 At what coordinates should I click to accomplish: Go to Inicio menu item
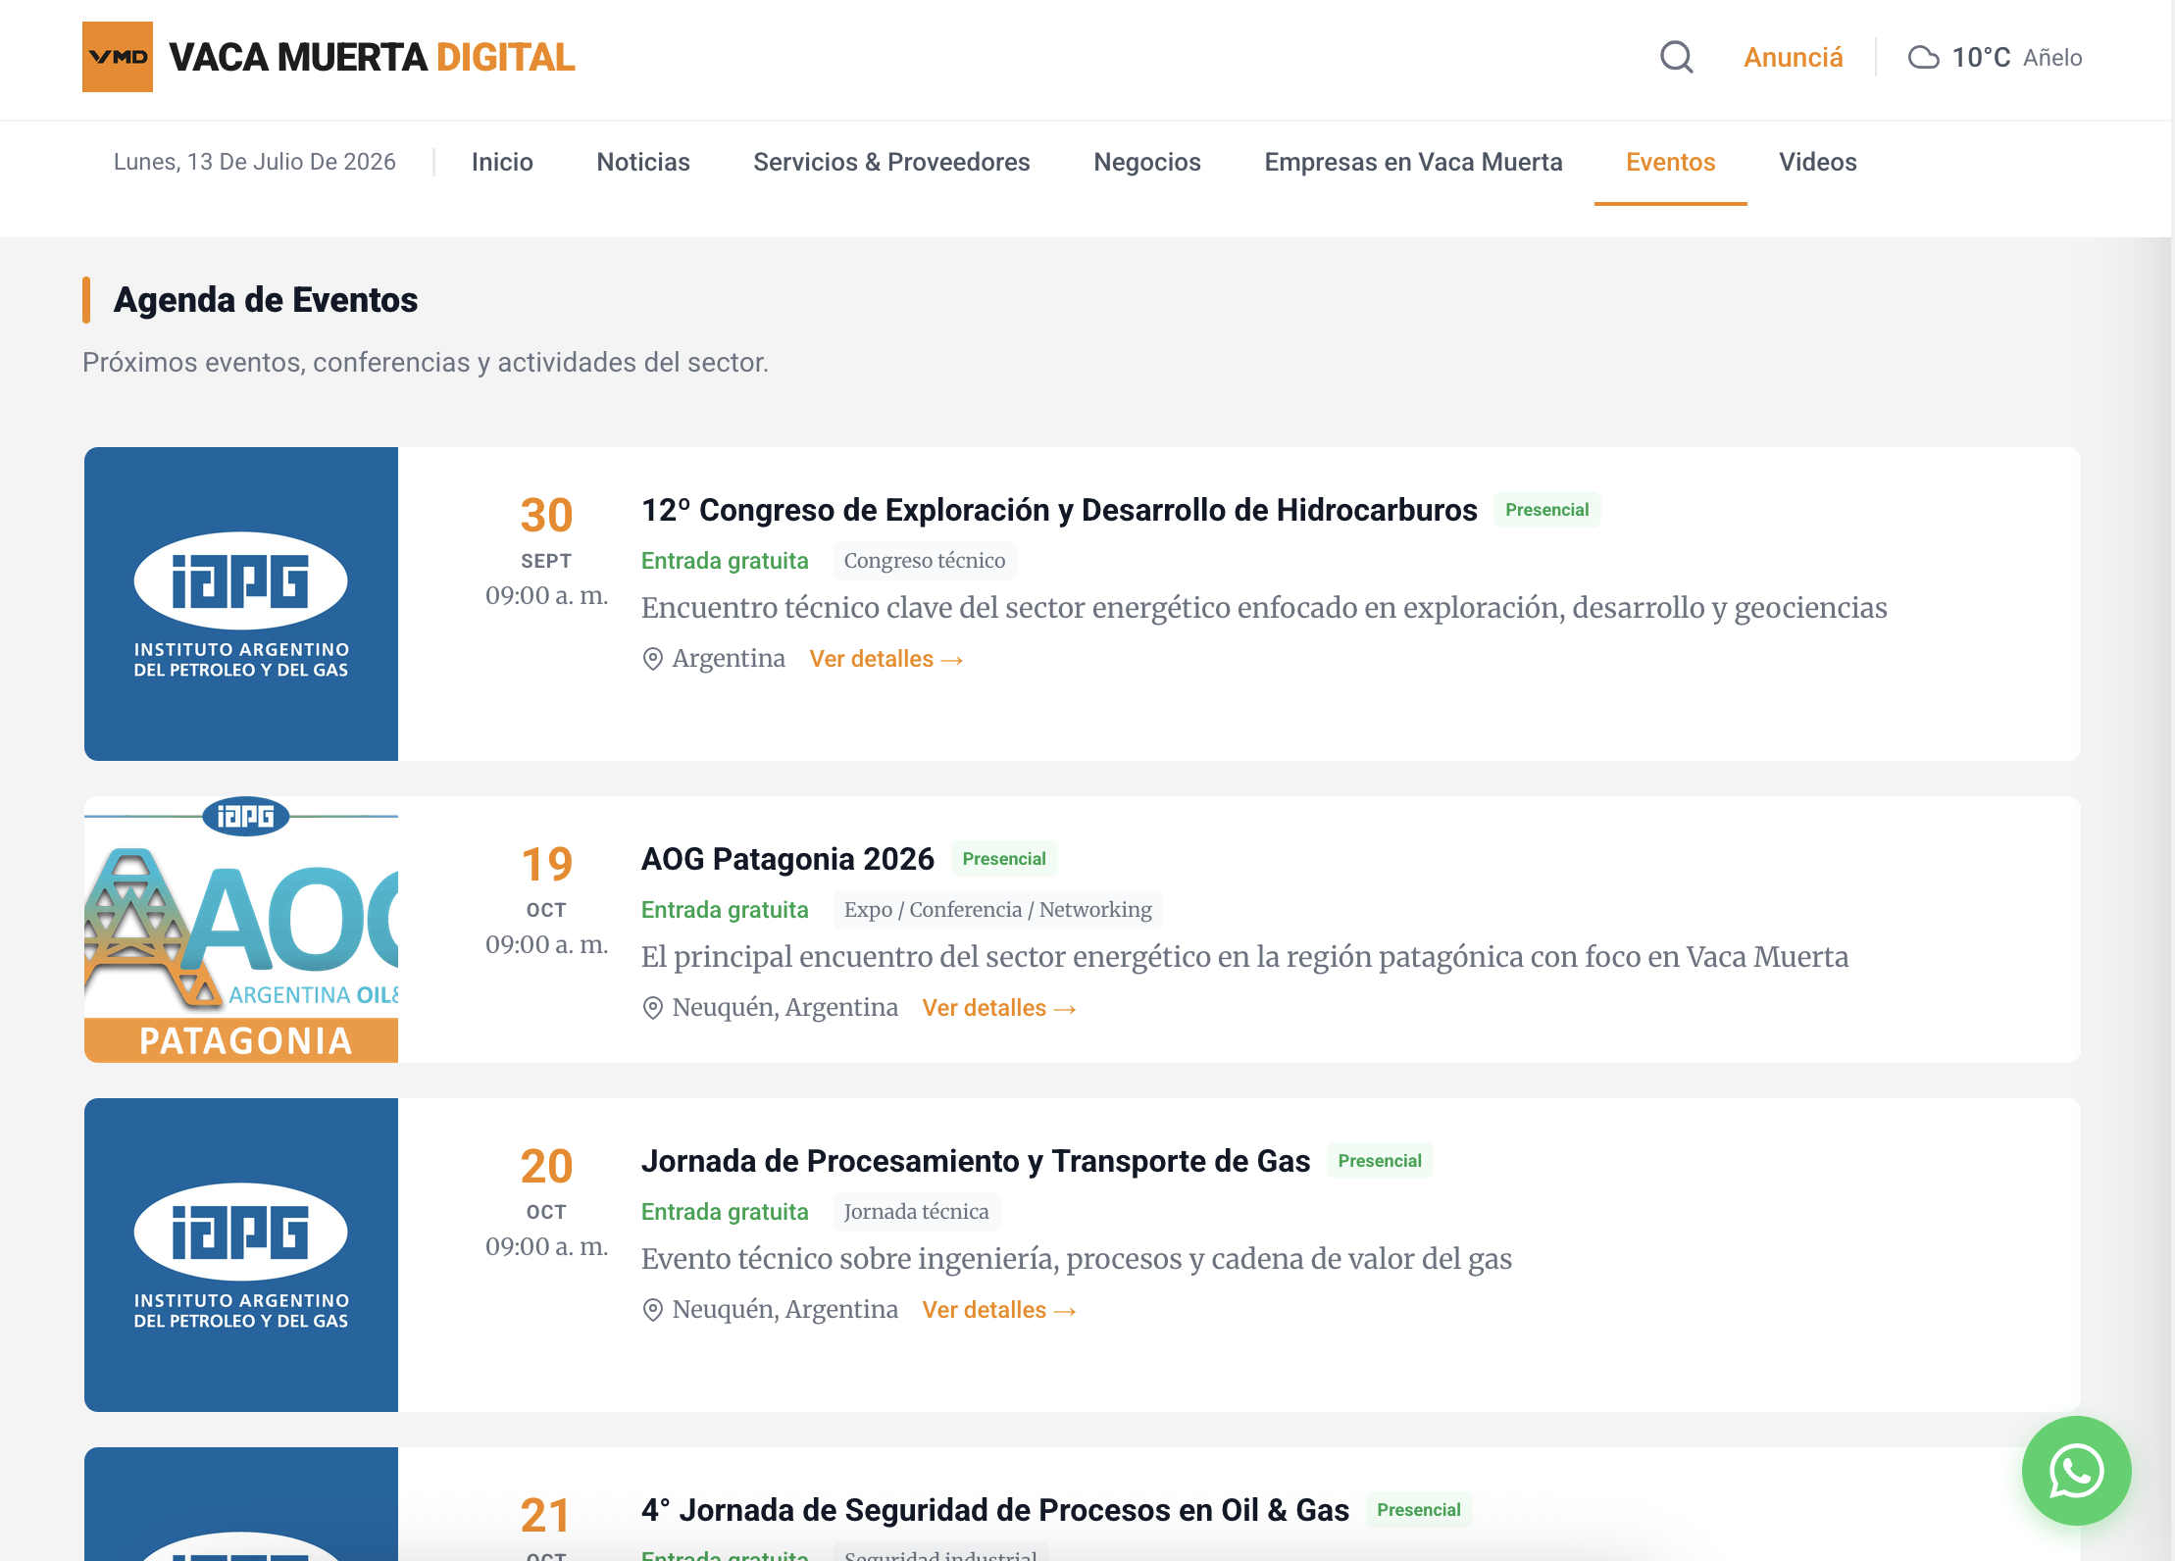click(x=502, y=162)
